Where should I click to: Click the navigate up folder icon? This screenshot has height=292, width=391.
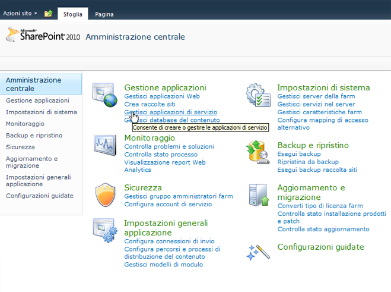tap(48, 13)
